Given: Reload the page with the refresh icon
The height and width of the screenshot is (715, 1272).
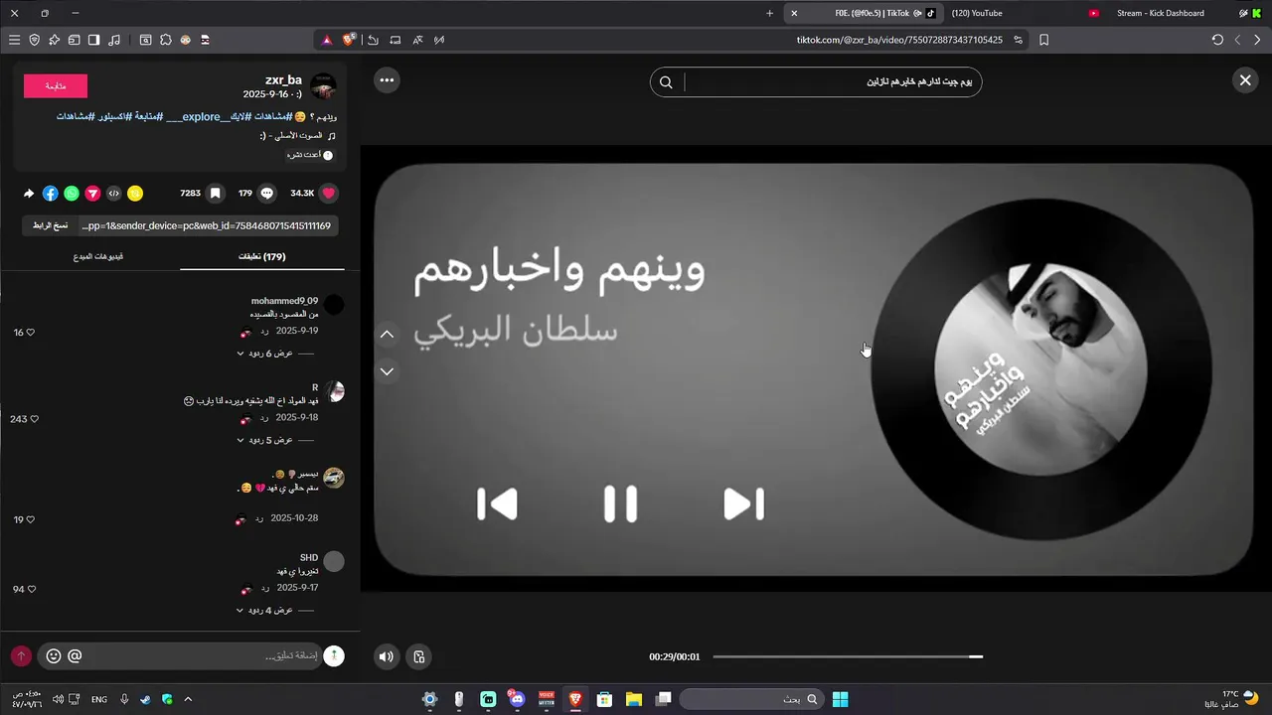Looking at the screenshot, I should point(1217,40).
